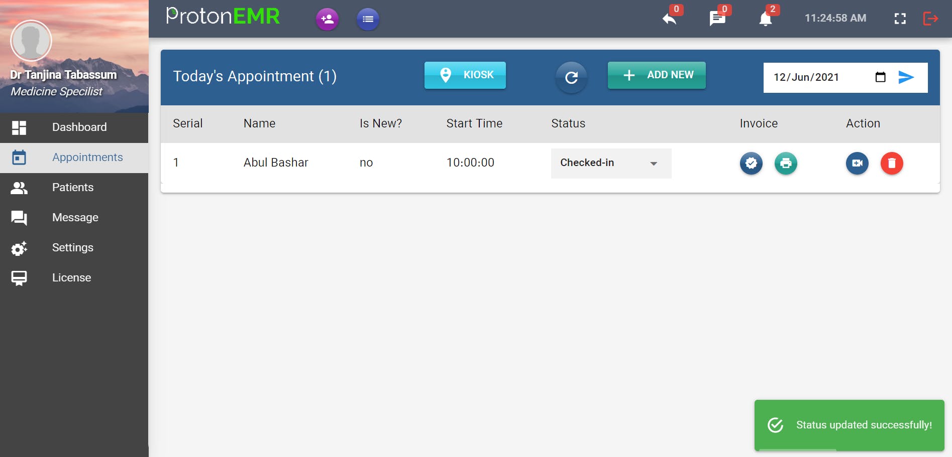952x457 pixels.
Task: Toggle fullscreen mode icon
Action: click(900, 19)
